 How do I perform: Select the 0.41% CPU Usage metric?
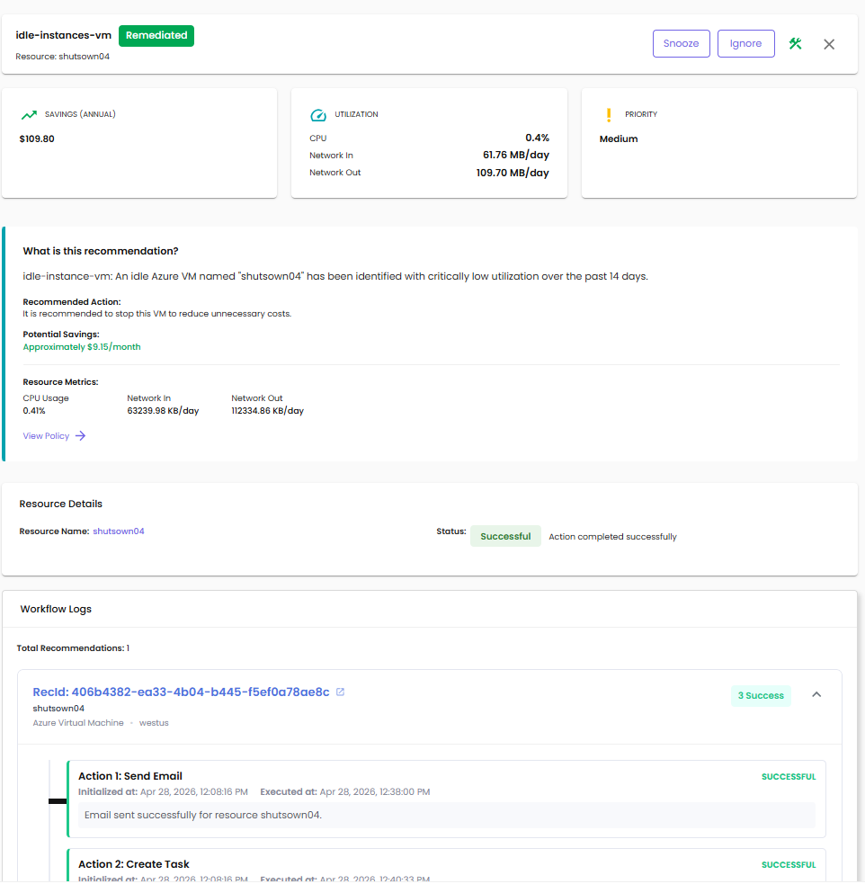click(x=34, y=410)
